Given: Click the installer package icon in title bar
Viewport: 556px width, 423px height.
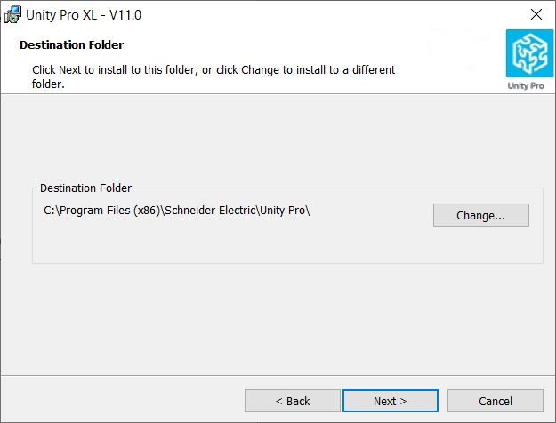Looking at the screenshot, I should 12,15.
